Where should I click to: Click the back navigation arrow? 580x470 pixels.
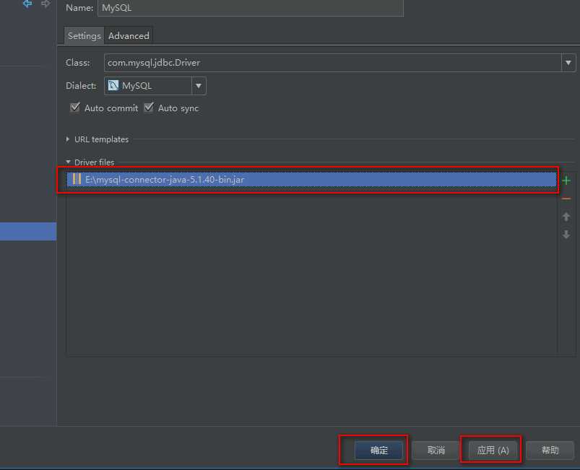[x=27, y=4]
